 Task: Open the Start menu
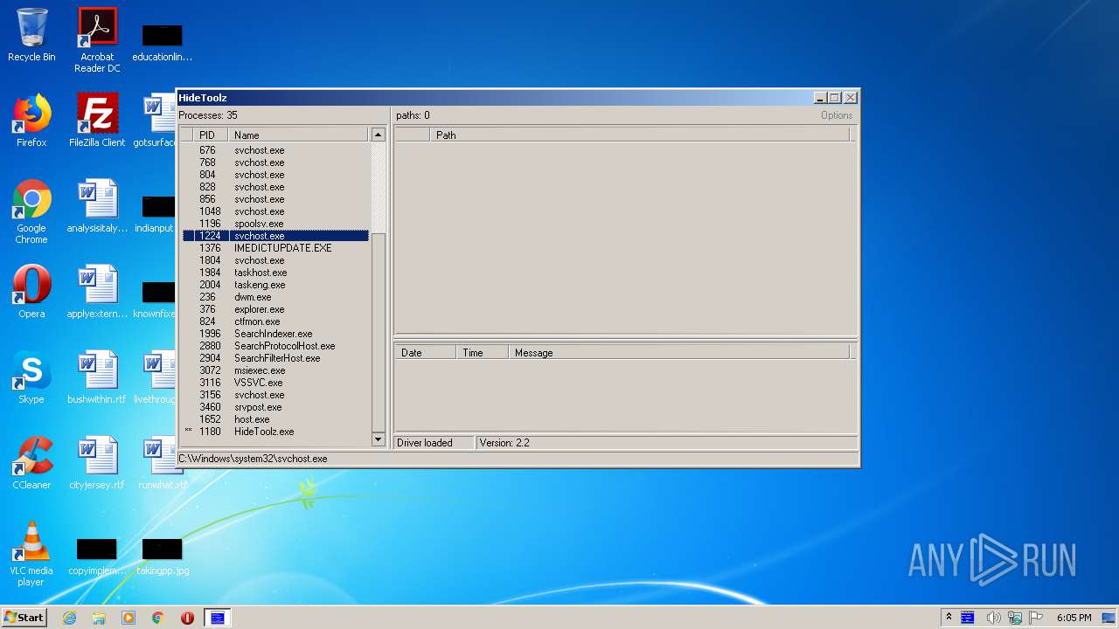(x=24, y=618)
